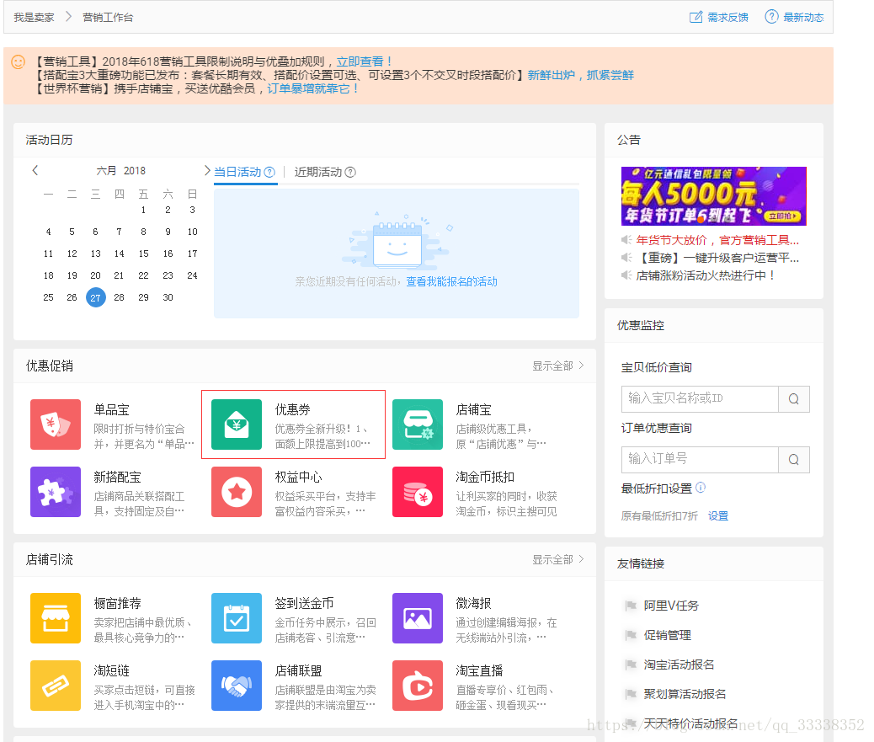Select June 27 in the calendar
The image size is (874, 742).
pos(96,297)
